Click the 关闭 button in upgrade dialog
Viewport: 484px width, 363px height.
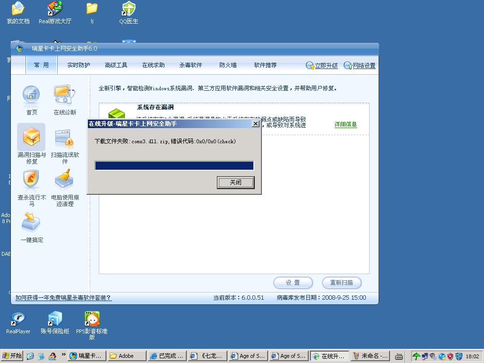tap(236, 182)
